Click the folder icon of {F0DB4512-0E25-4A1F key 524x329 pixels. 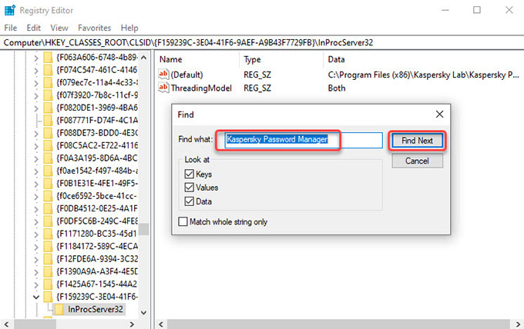[48, 208]
